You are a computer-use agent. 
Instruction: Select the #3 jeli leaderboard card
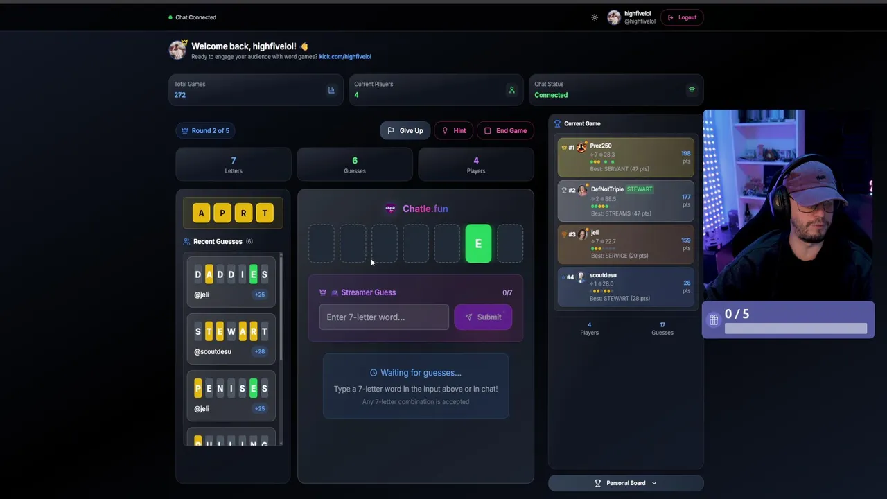click(626, 244)
